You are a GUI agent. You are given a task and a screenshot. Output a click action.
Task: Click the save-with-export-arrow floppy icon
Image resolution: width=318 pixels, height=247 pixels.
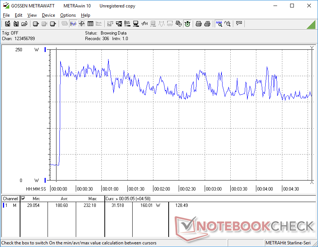pyautogui.click(x=7, y=24)
